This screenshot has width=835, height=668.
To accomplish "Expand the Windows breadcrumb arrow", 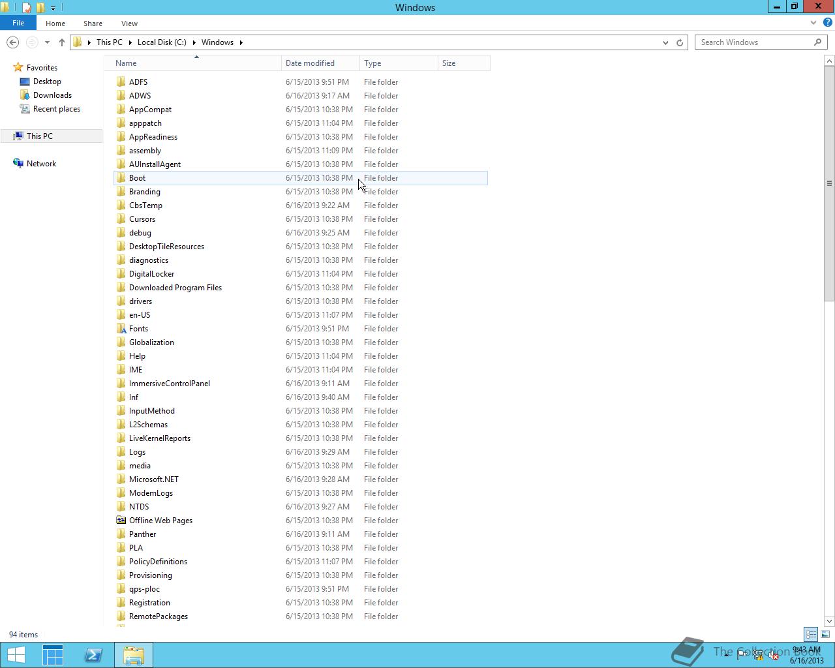I will (241, 42).
